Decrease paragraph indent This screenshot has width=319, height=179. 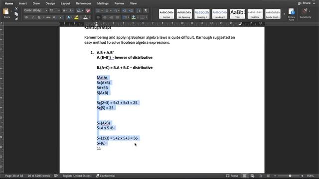(124, 10)
